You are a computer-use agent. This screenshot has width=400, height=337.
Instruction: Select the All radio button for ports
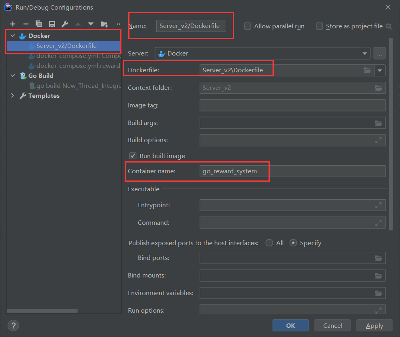(269, 243)
